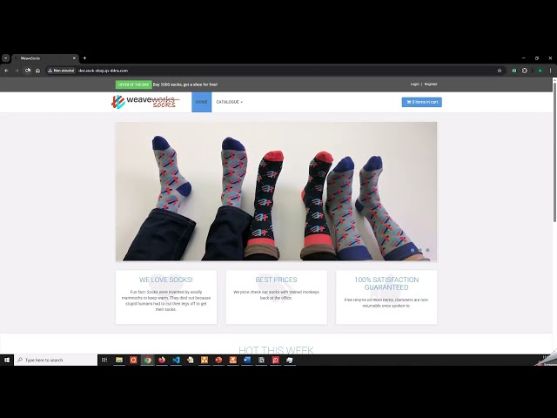
Task: Open Task View on the taskbar
Action: pos(104,360)
